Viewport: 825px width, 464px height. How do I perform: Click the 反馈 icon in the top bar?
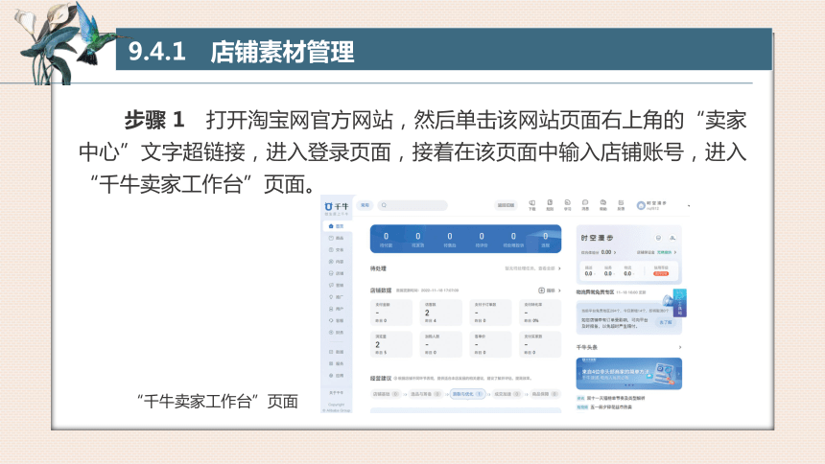621,204
